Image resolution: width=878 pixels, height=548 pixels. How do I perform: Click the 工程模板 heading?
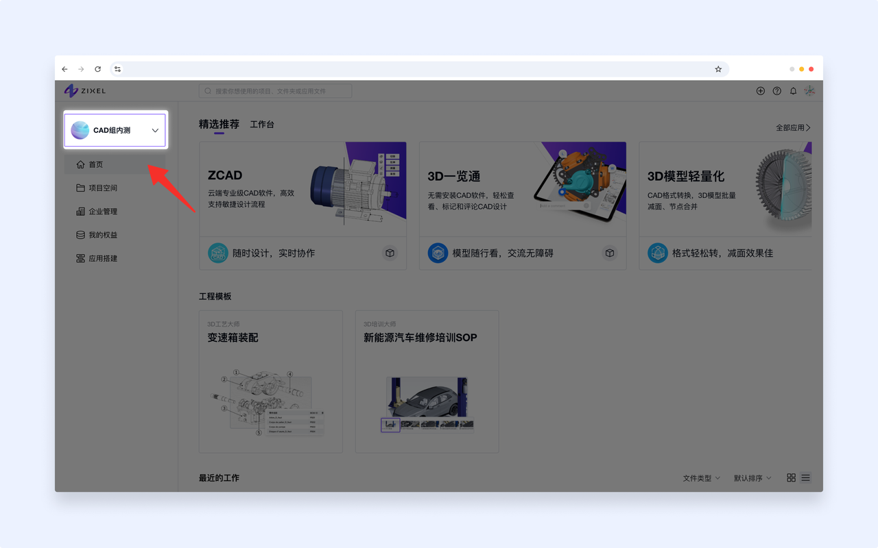point(215,297)
